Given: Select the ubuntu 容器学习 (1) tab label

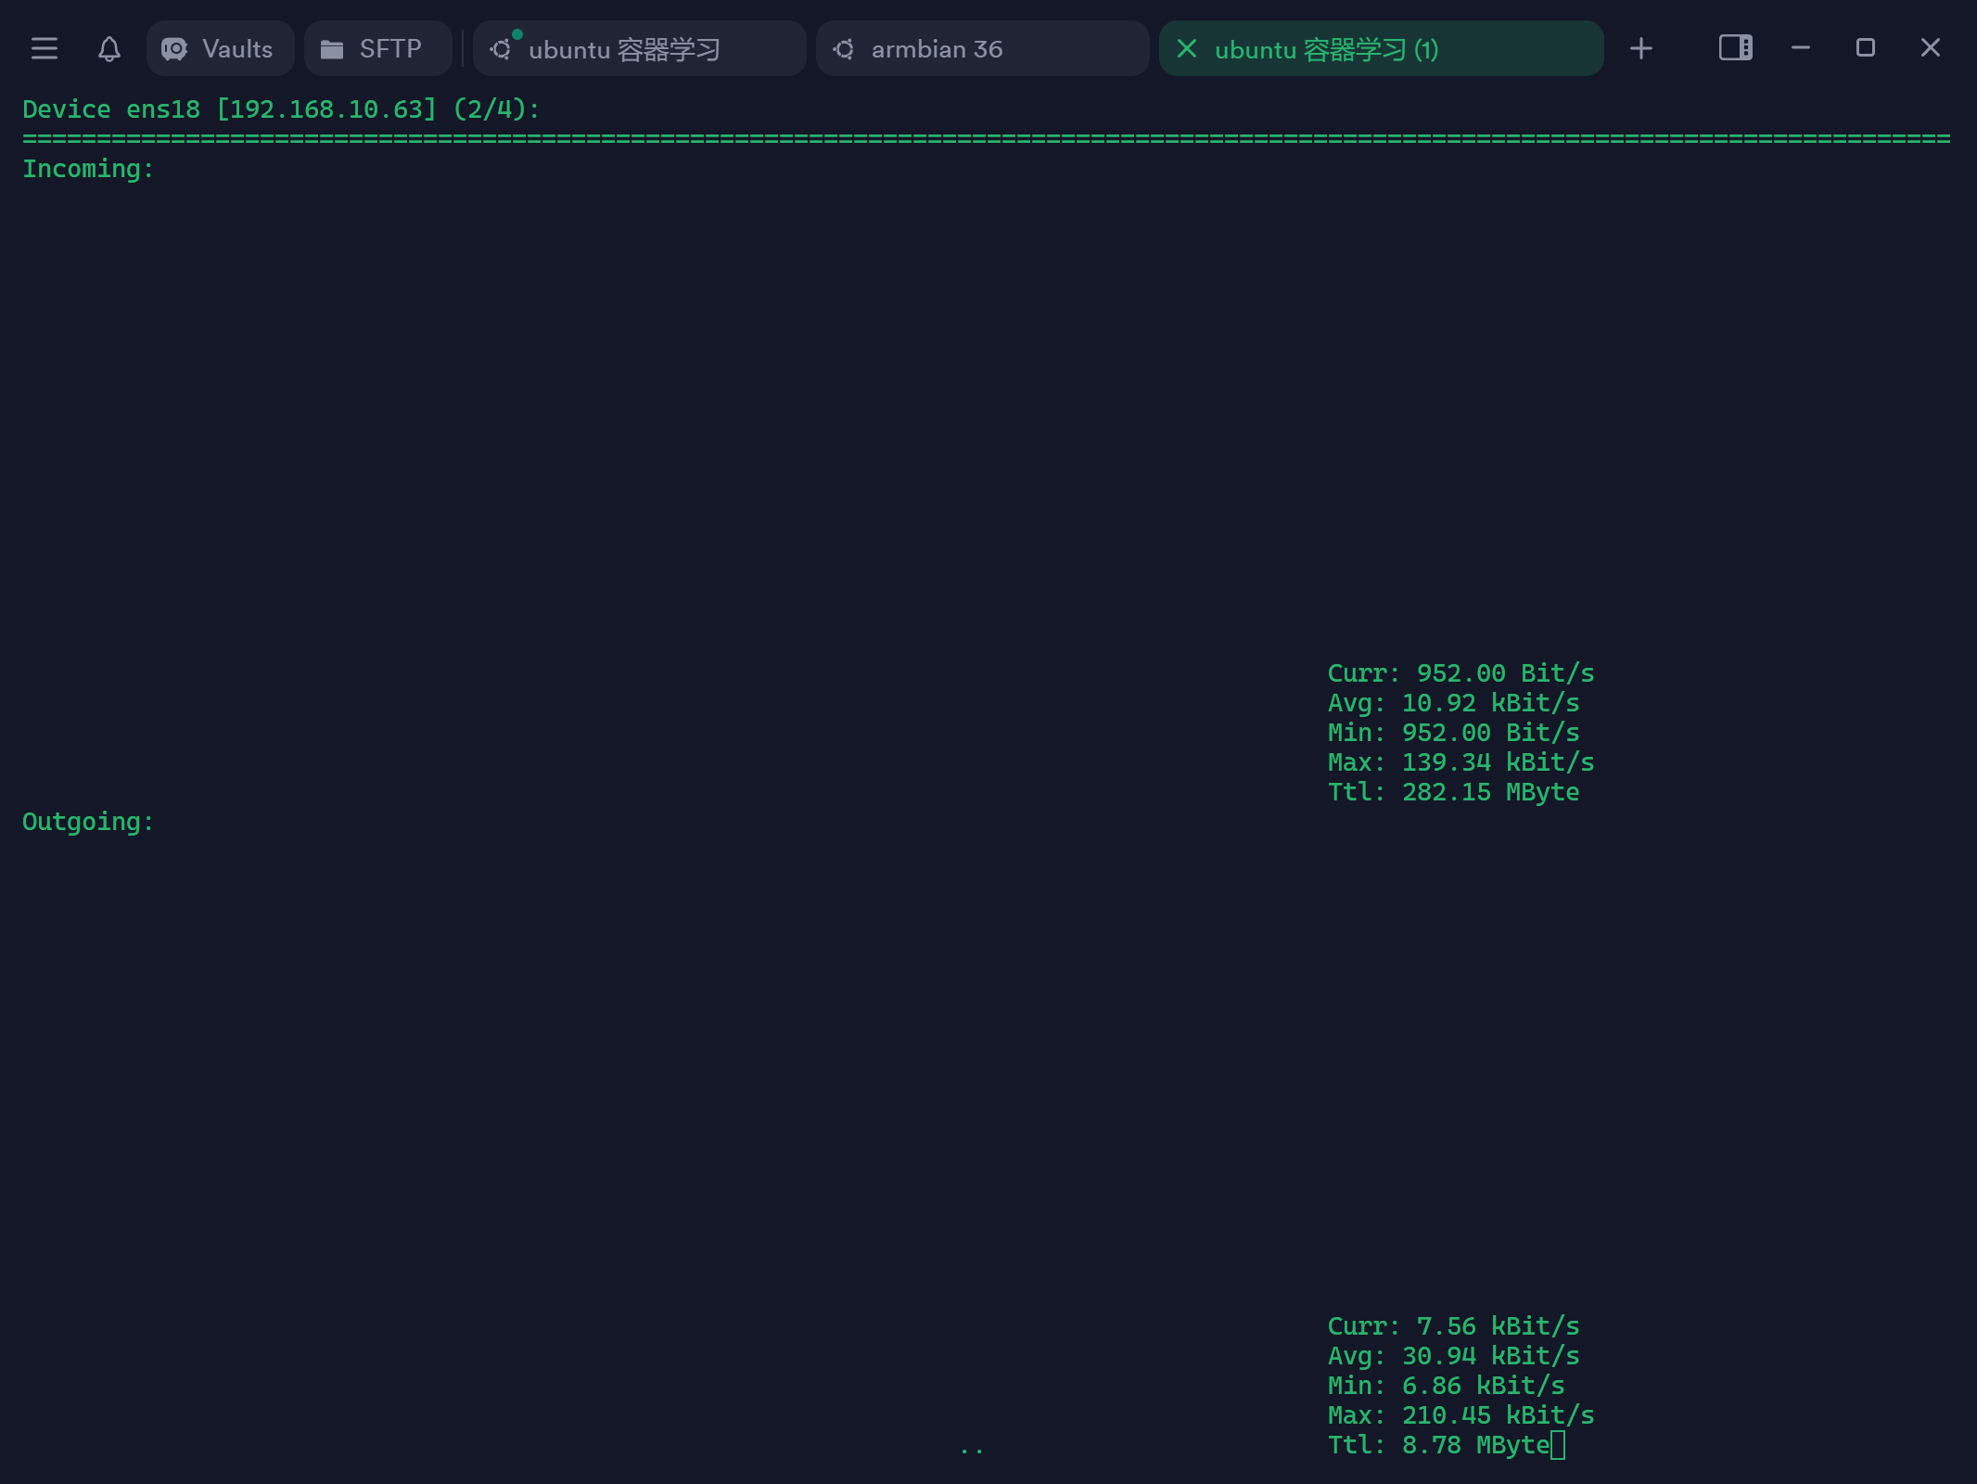Looking at the screenshot, I should click(x=1326, y=48).
